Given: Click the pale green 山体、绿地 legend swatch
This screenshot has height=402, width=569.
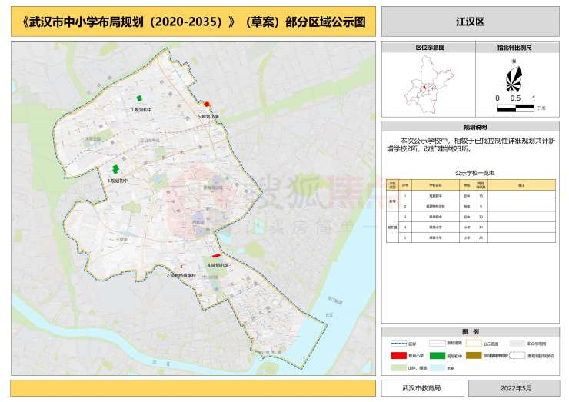Looking at the screenshot, I should click(x=398, y=368).
